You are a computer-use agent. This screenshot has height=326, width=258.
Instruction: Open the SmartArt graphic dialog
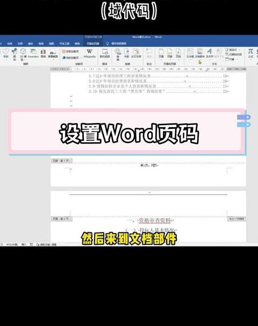33,53
